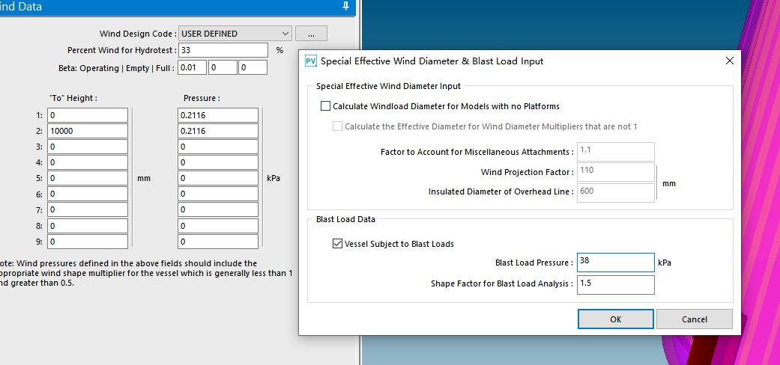Uncheck Vessel Subject to Blast Loads

[337, 244]
